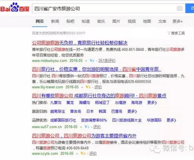Click the www.uu57.com.cn URL
The width and height of the screenshot is (194, 160).
(47, 127)
